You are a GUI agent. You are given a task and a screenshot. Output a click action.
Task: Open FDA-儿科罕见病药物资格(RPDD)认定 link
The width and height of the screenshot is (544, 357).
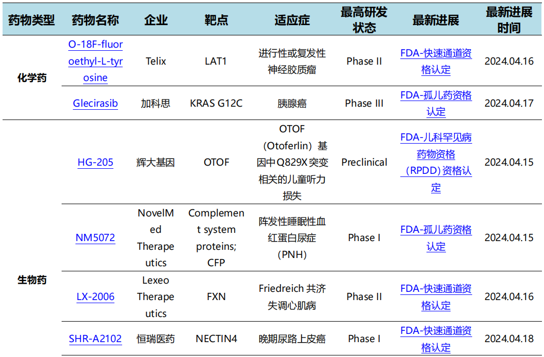click(436, 162)
